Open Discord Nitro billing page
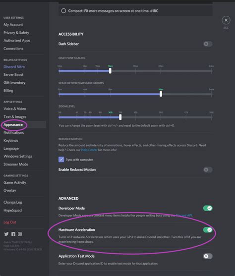 point(14,67)
